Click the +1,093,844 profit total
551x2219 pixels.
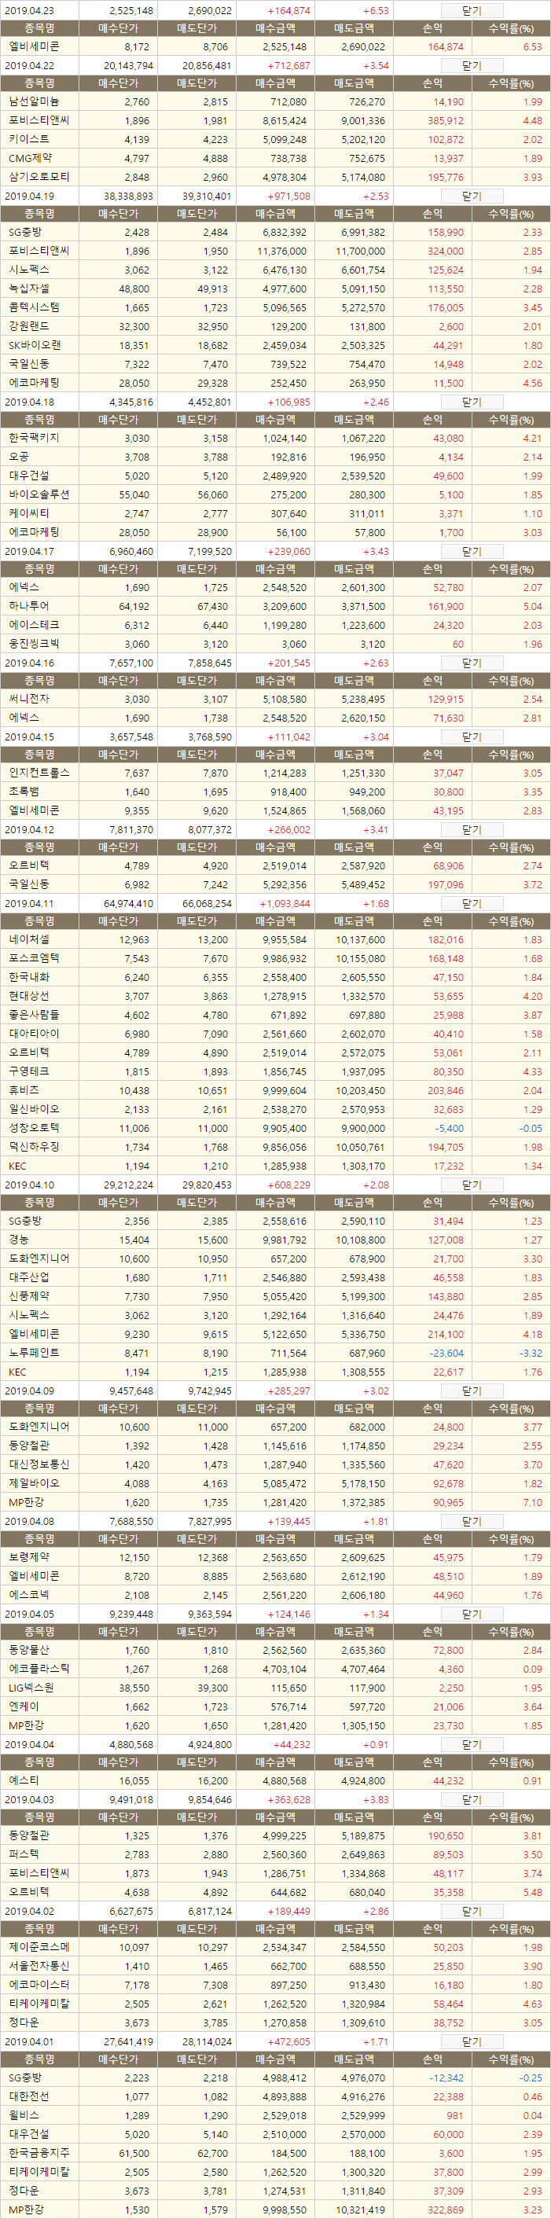285,904
